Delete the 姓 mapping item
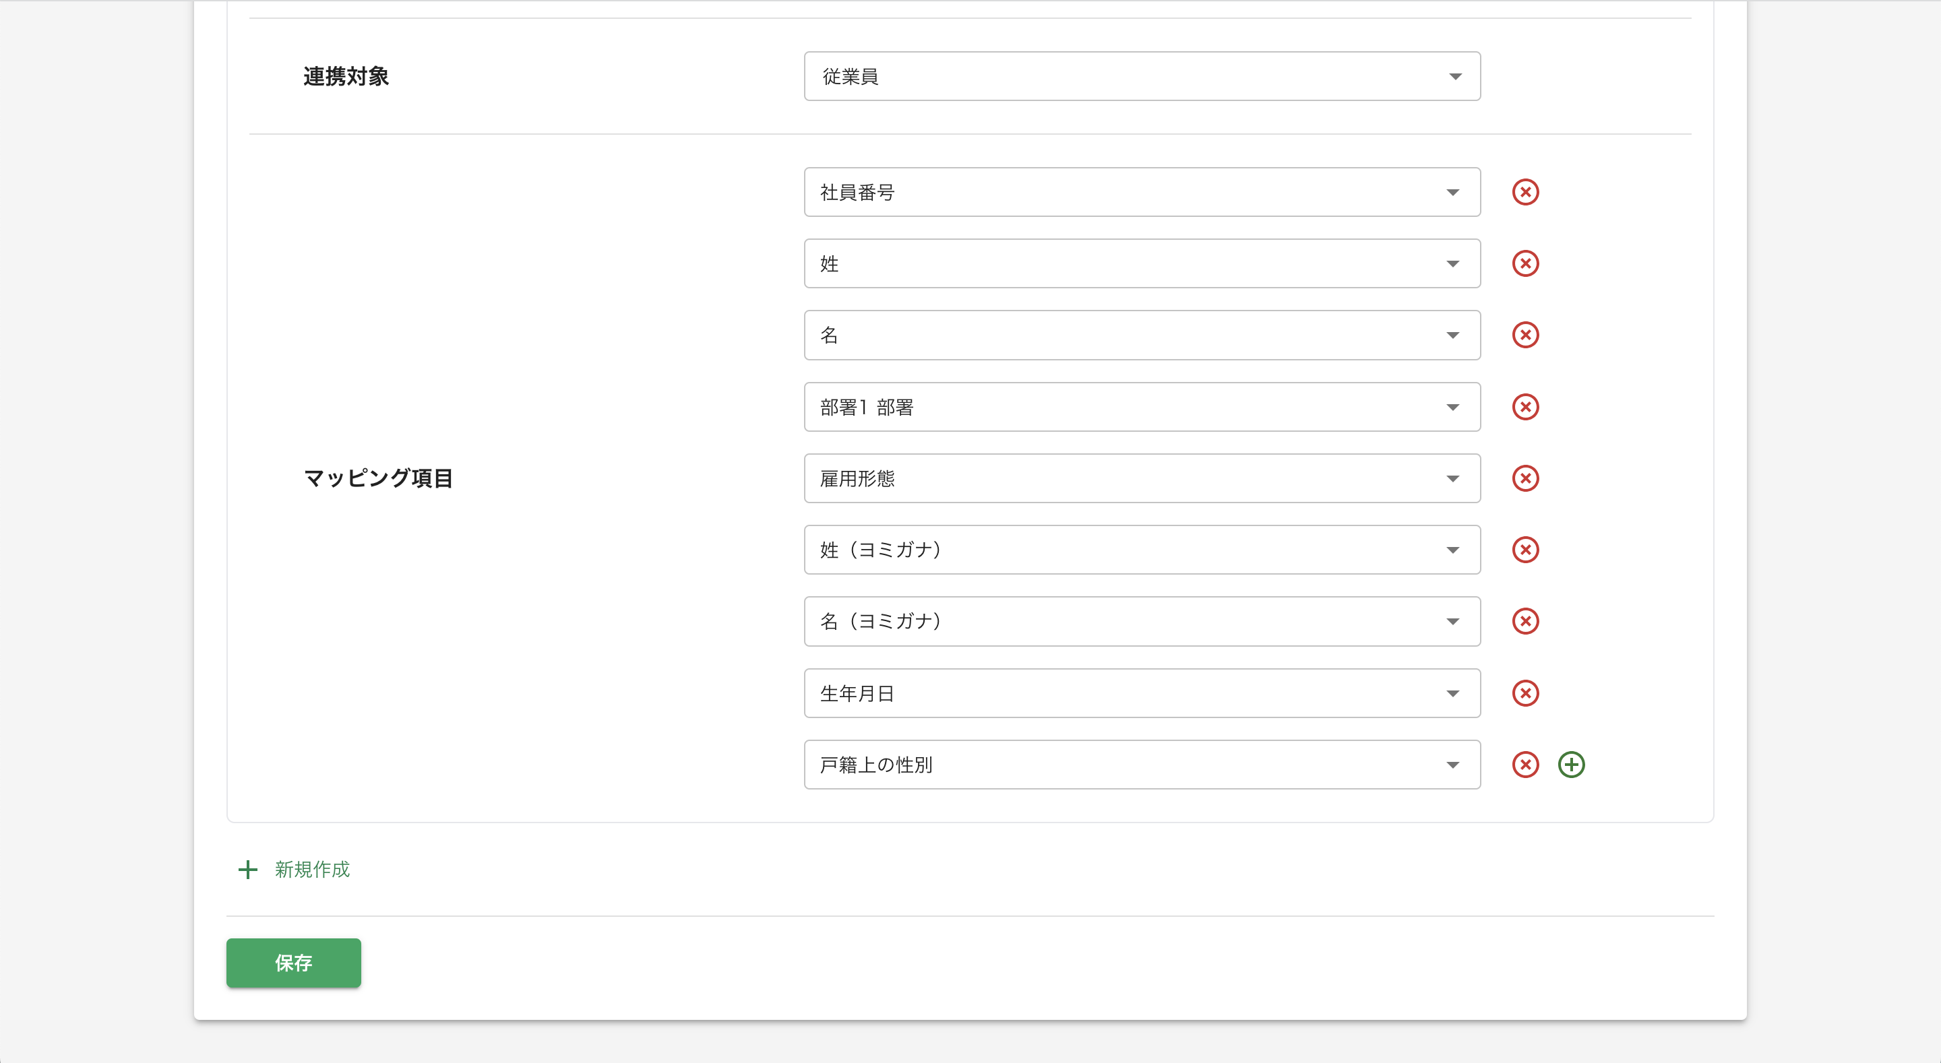1941x1063 pixels. click(1525, 263)
